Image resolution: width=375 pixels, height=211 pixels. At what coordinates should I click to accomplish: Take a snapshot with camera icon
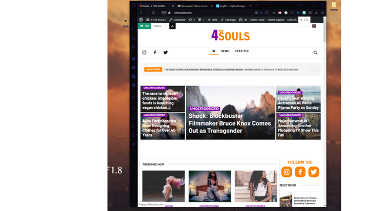[256, 13]
